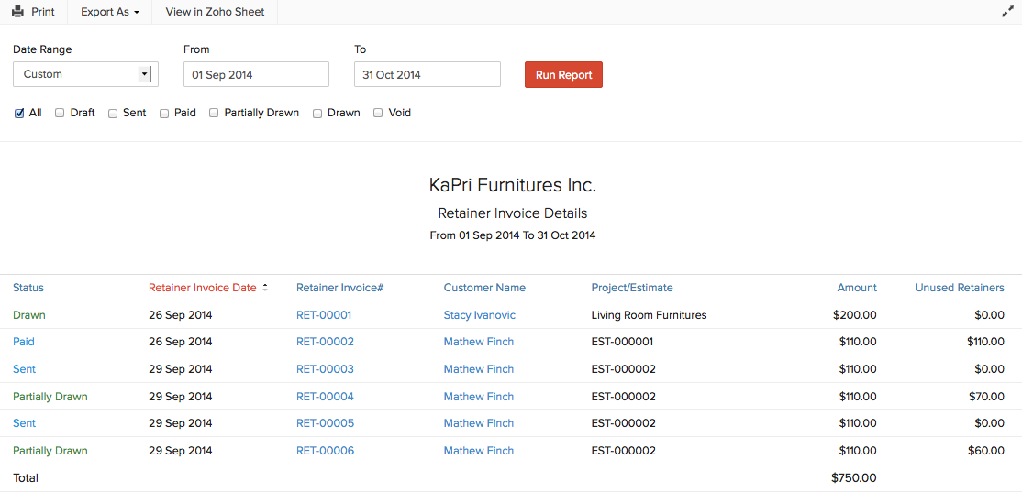This screenshot has height=492, width=1022.
Task: Sort by Amount column header
Action: pyautogui.click(x=857, y=288)
